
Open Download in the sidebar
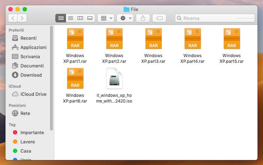27,75
